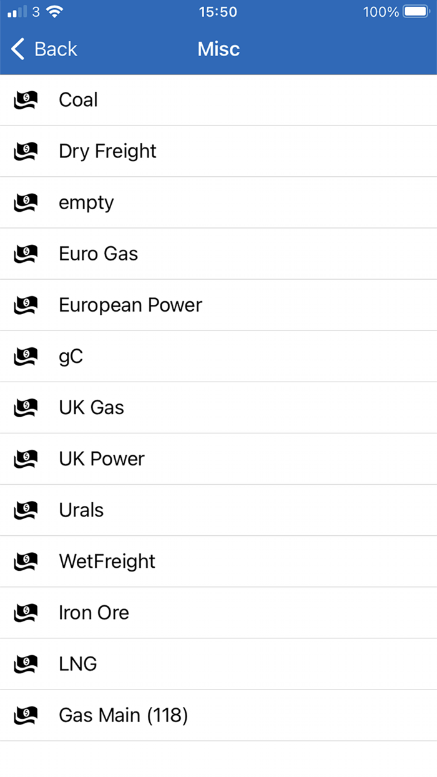Click the flag icon beside European Power
The width and height of the screenshot is (437, 777).
[x=25, y=305]
